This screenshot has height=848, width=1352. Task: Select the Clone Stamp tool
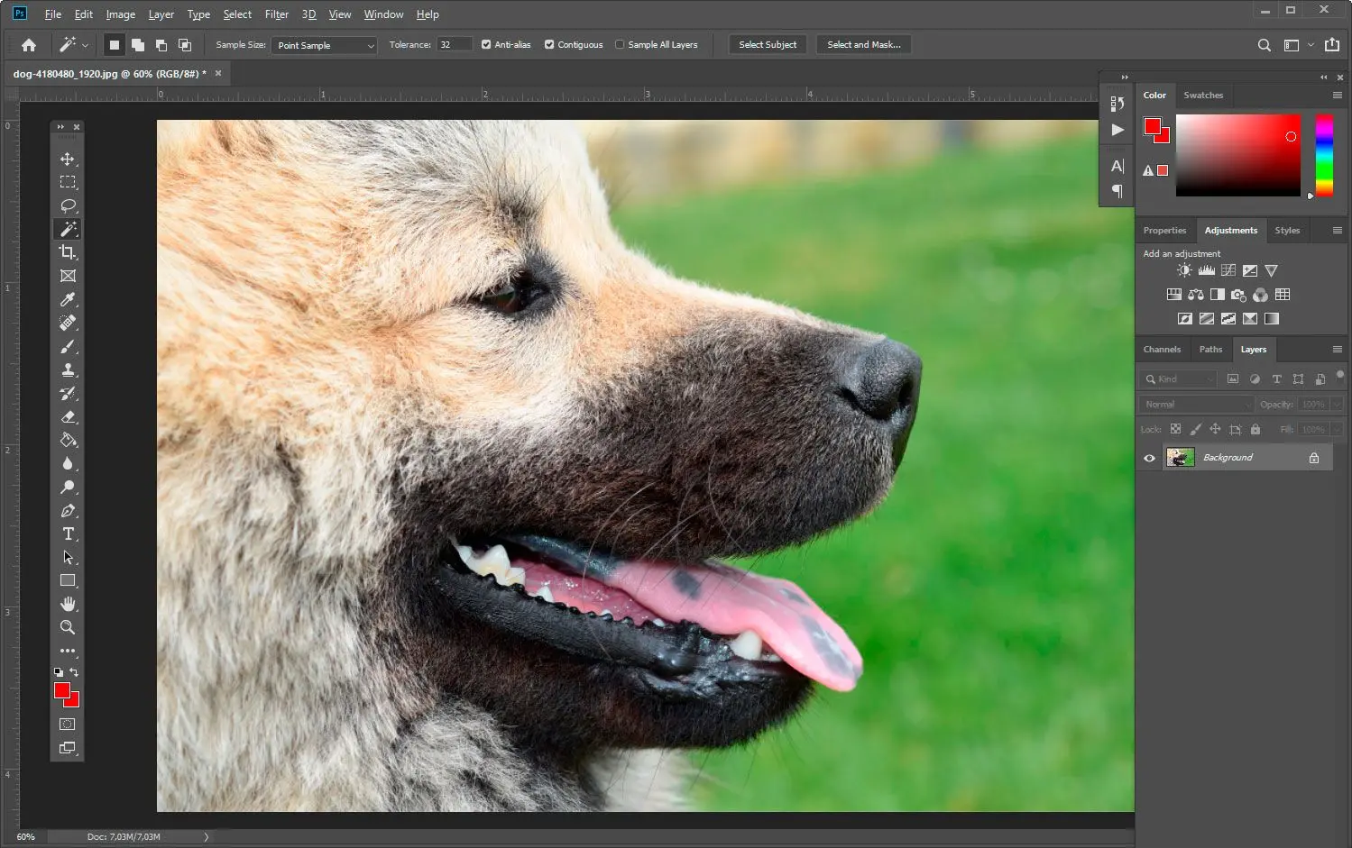pos(68,369)
